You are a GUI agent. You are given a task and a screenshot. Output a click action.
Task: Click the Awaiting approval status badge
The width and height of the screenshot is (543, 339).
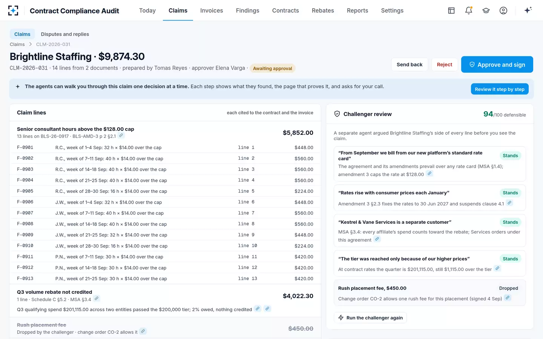coord(273,69)
